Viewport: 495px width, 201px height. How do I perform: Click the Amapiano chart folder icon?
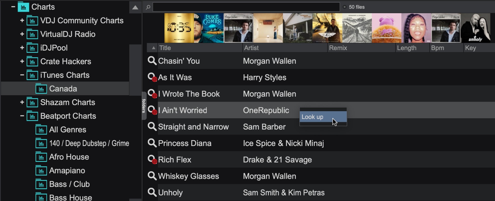coord(41,171)
